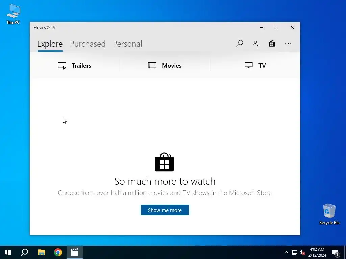Open the Windows Start menu
This screenshot has height=259, width=346.
point(8,252)
